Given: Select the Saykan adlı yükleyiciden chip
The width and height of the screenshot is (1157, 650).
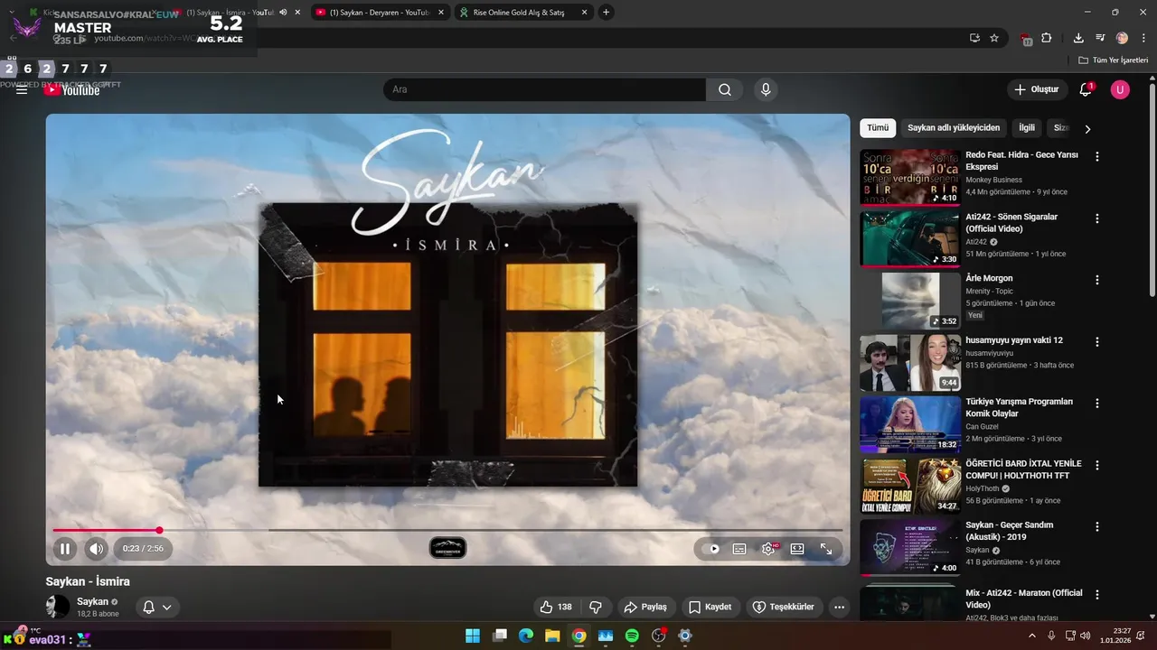Looking at the screenshot, I should coord(954,128).
